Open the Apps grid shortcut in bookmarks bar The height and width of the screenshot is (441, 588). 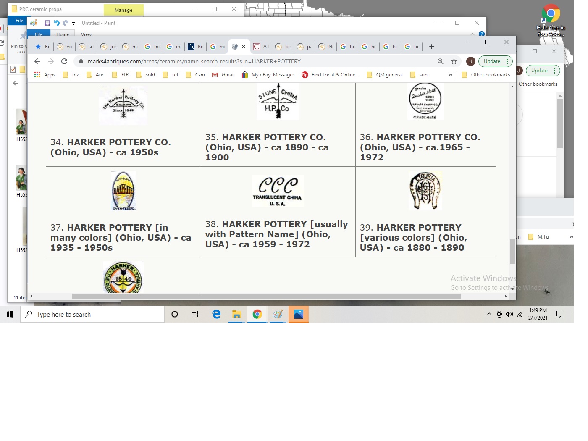tap(45, 75)
